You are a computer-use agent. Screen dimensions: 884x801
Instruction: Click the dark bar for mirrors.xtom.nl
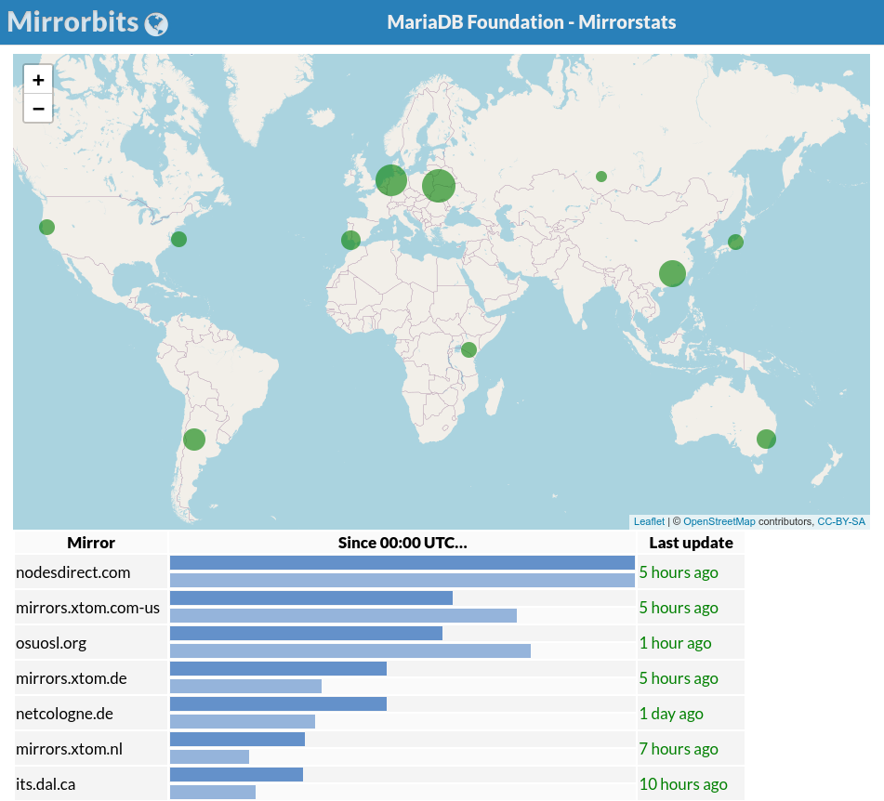(237, 739)
